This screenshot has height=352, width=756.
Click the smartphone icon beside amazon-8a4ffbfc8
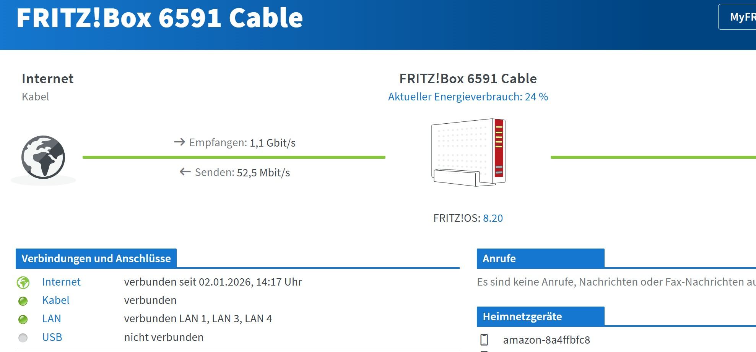[484, 340]
